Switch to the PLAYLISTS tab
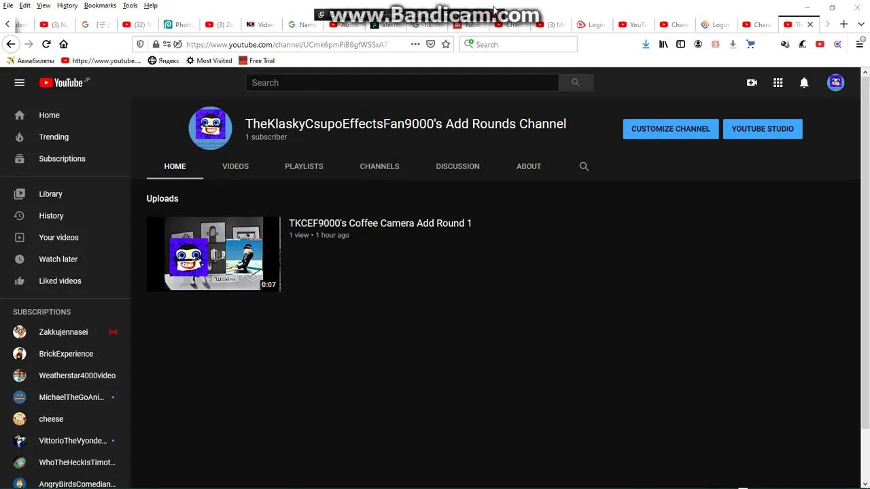Screen dimensions: 870x489 point(304,166)
